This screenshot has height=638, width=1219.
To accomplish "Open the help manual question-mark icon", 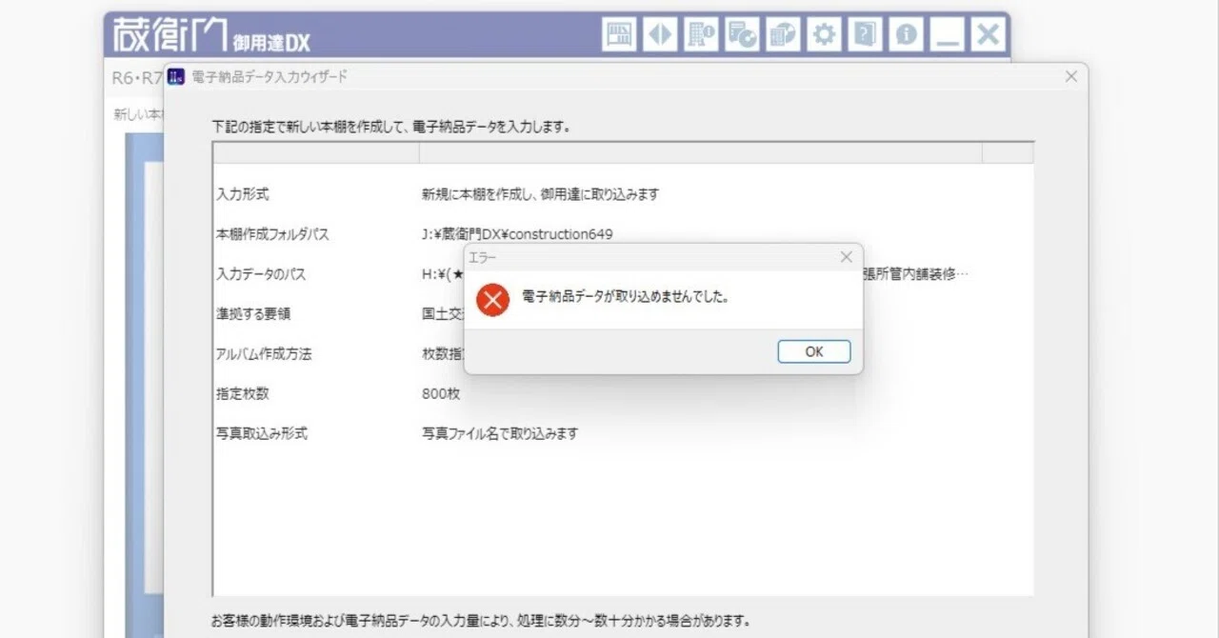I will (x=866, y=35).
